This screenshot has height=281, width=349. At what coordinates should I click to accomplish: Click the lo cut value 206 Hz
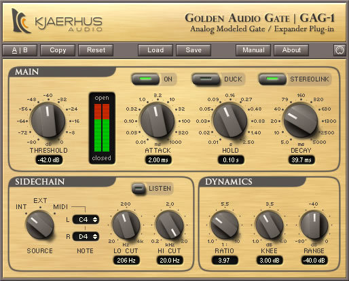(x=126, y=261)
